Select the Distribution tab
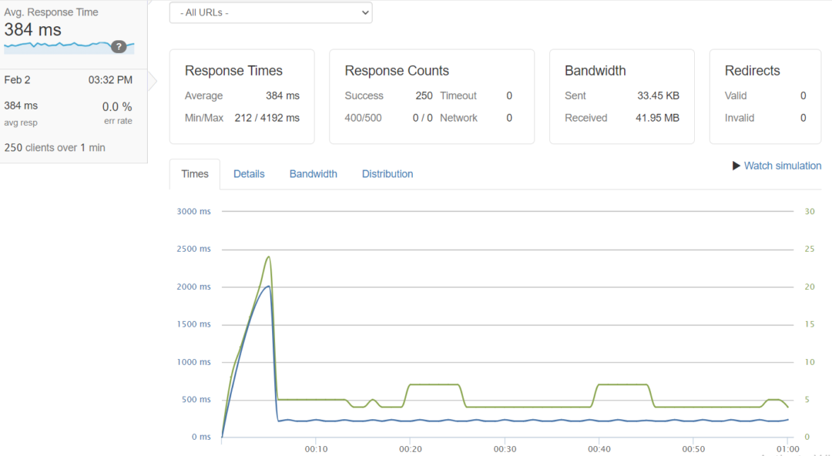This screenshot has height=456, width=832. 387,173
